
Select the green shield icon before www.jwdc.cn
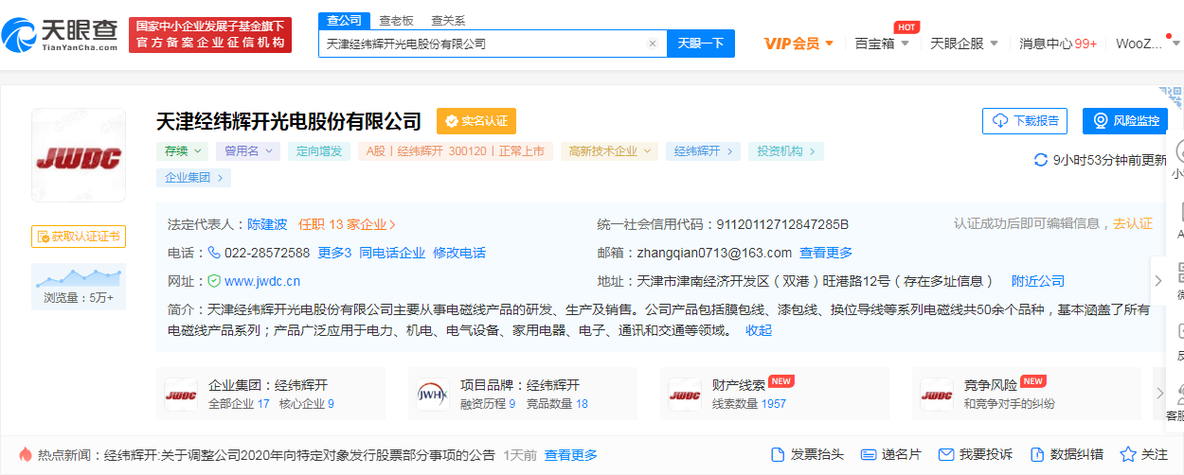click(x=214, y=281)
